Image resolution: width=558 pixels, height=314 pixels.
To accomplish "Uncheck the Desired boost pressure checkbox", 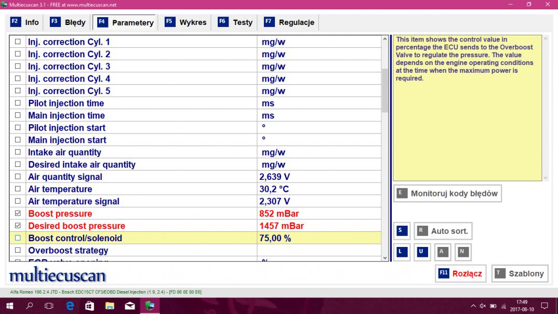I will point(18,226).
